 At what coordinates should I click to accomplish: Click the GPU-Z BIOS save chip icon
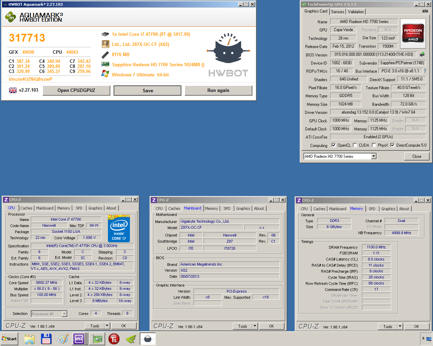click(422, 54)
